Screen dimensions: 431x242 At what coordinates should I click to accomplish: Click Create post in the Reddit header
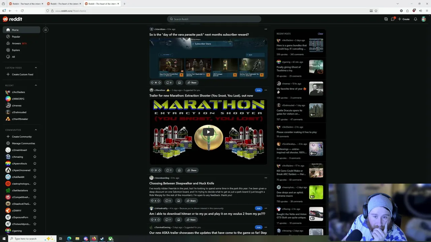coord(404,19)
